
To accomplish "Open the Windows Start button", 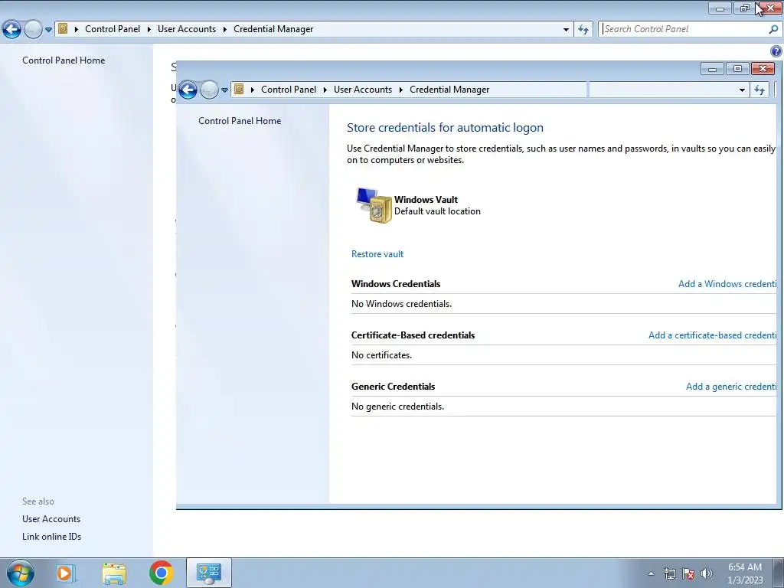I will tap(20, 573).
